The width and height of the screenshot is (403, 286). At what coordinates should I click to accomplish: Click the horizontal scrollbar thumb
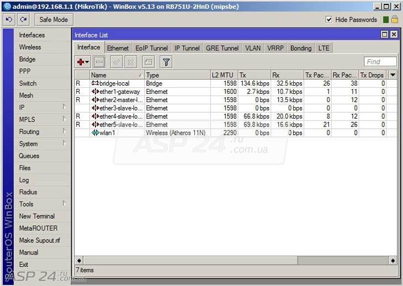tap(190, 260)
